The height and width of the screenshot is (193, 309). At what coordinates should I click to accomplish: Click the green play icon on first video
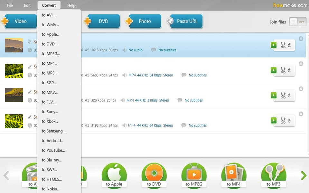274,45
